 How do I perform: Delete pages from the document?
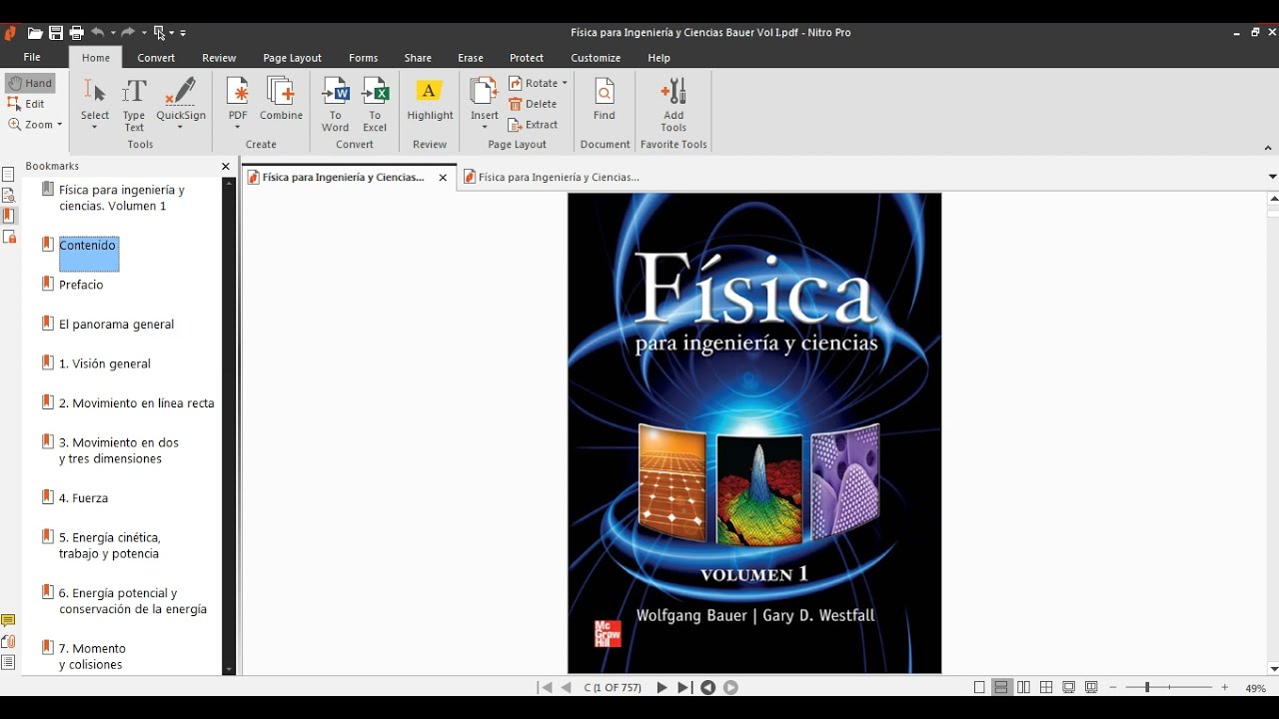pos(533,104)
